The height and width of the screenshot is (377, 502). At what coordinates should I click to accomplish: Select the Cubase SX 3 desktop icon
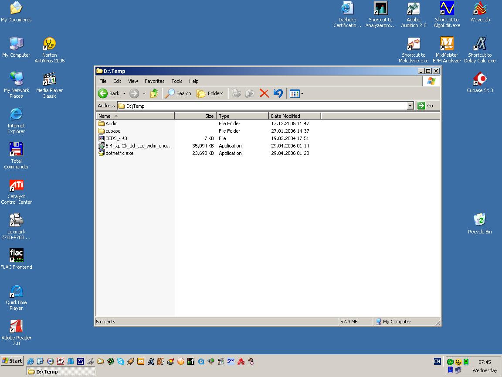[x=480, y=83]
